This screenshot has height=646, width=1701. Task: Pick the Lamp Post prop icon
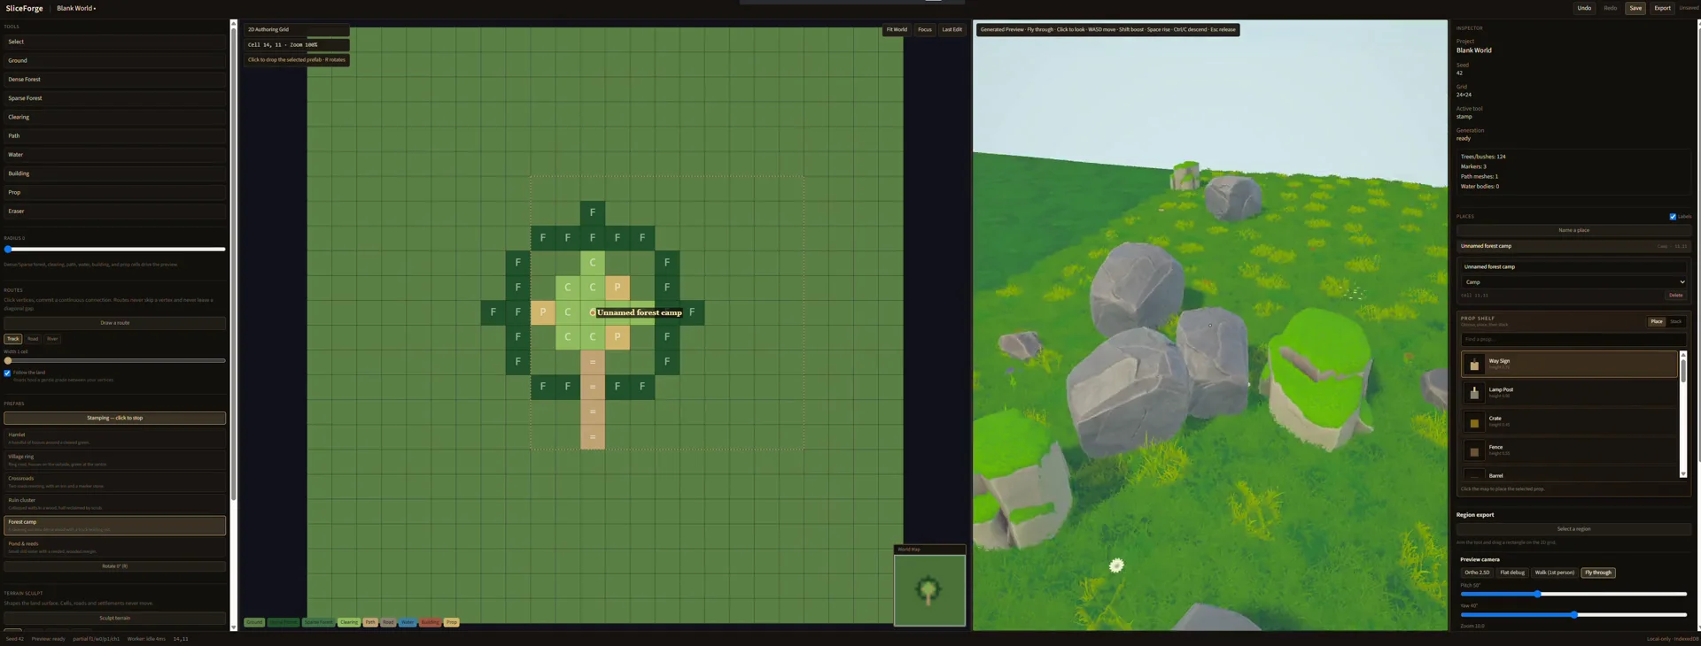(1474, 393)
